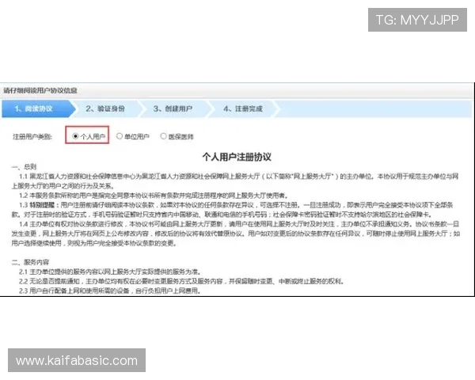The height and width of the screenshot is (380, 475).
Task: Click the 个人用户注册协议 heading
Action: coord(237,157)
